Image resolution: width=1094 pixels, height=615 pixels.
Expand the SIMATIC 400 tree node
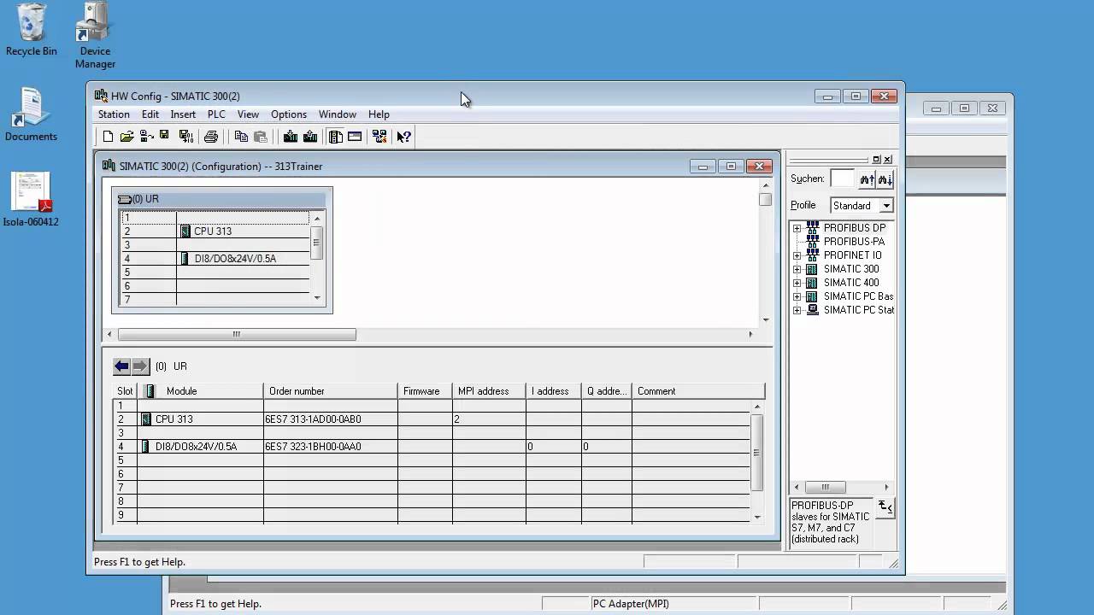(797, 283)
